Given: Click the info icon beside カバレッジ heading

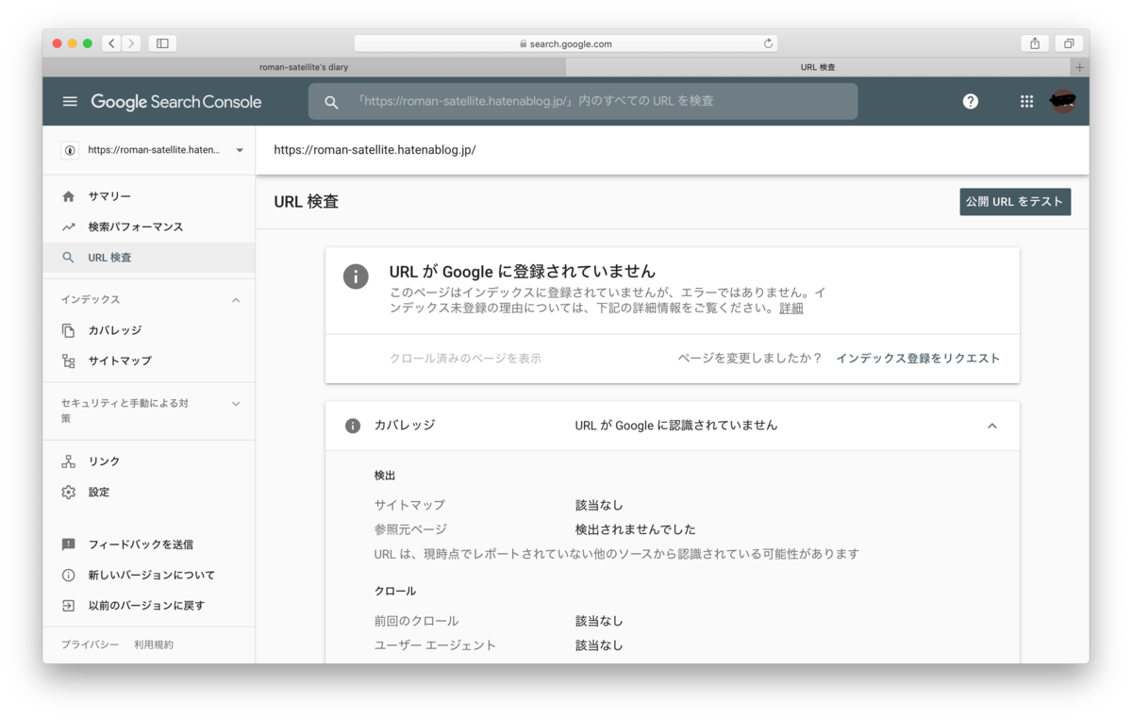Looking at the screenshot, I should [x=353, y=426].
